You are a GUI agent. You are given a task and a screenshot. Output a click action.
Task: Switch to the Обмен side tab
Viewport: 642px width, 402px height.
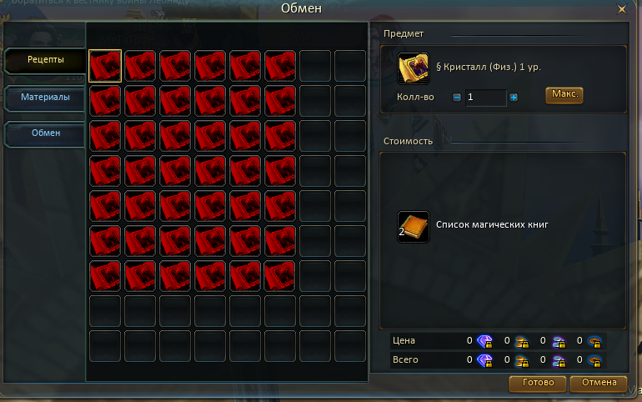tap(45, 133)
